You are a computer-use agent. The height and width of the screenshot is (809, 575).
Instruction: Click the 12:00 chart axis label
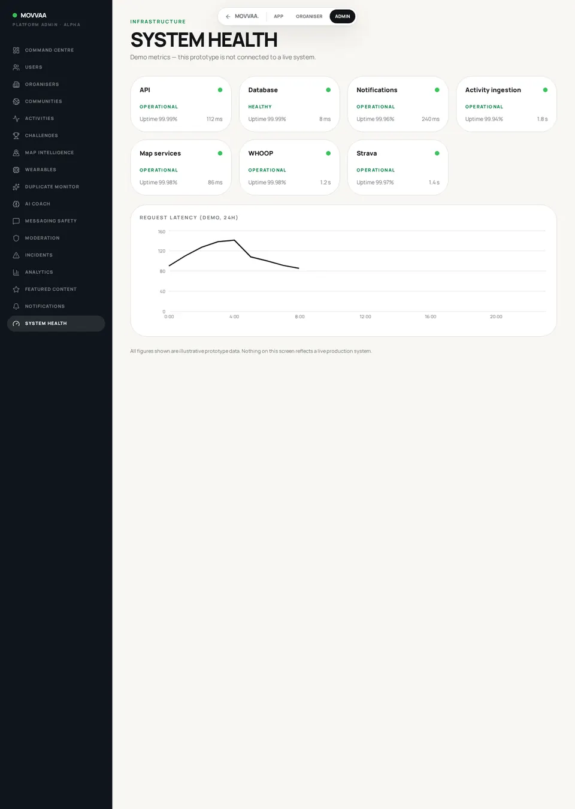365,316
